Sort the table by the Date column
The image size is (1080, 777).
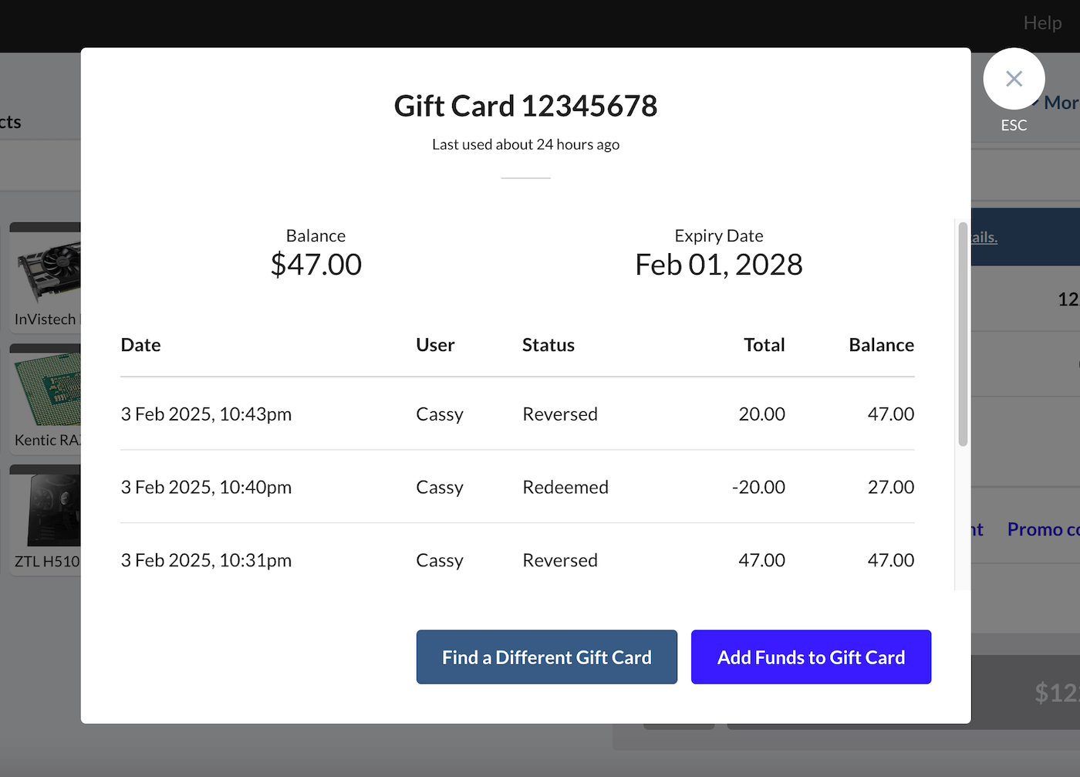pyautogui.click(x=140, y=345)
